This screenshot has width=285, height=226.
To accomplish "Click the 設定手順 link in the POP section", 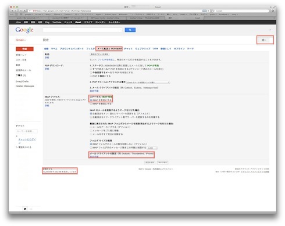I will [94, 91].
